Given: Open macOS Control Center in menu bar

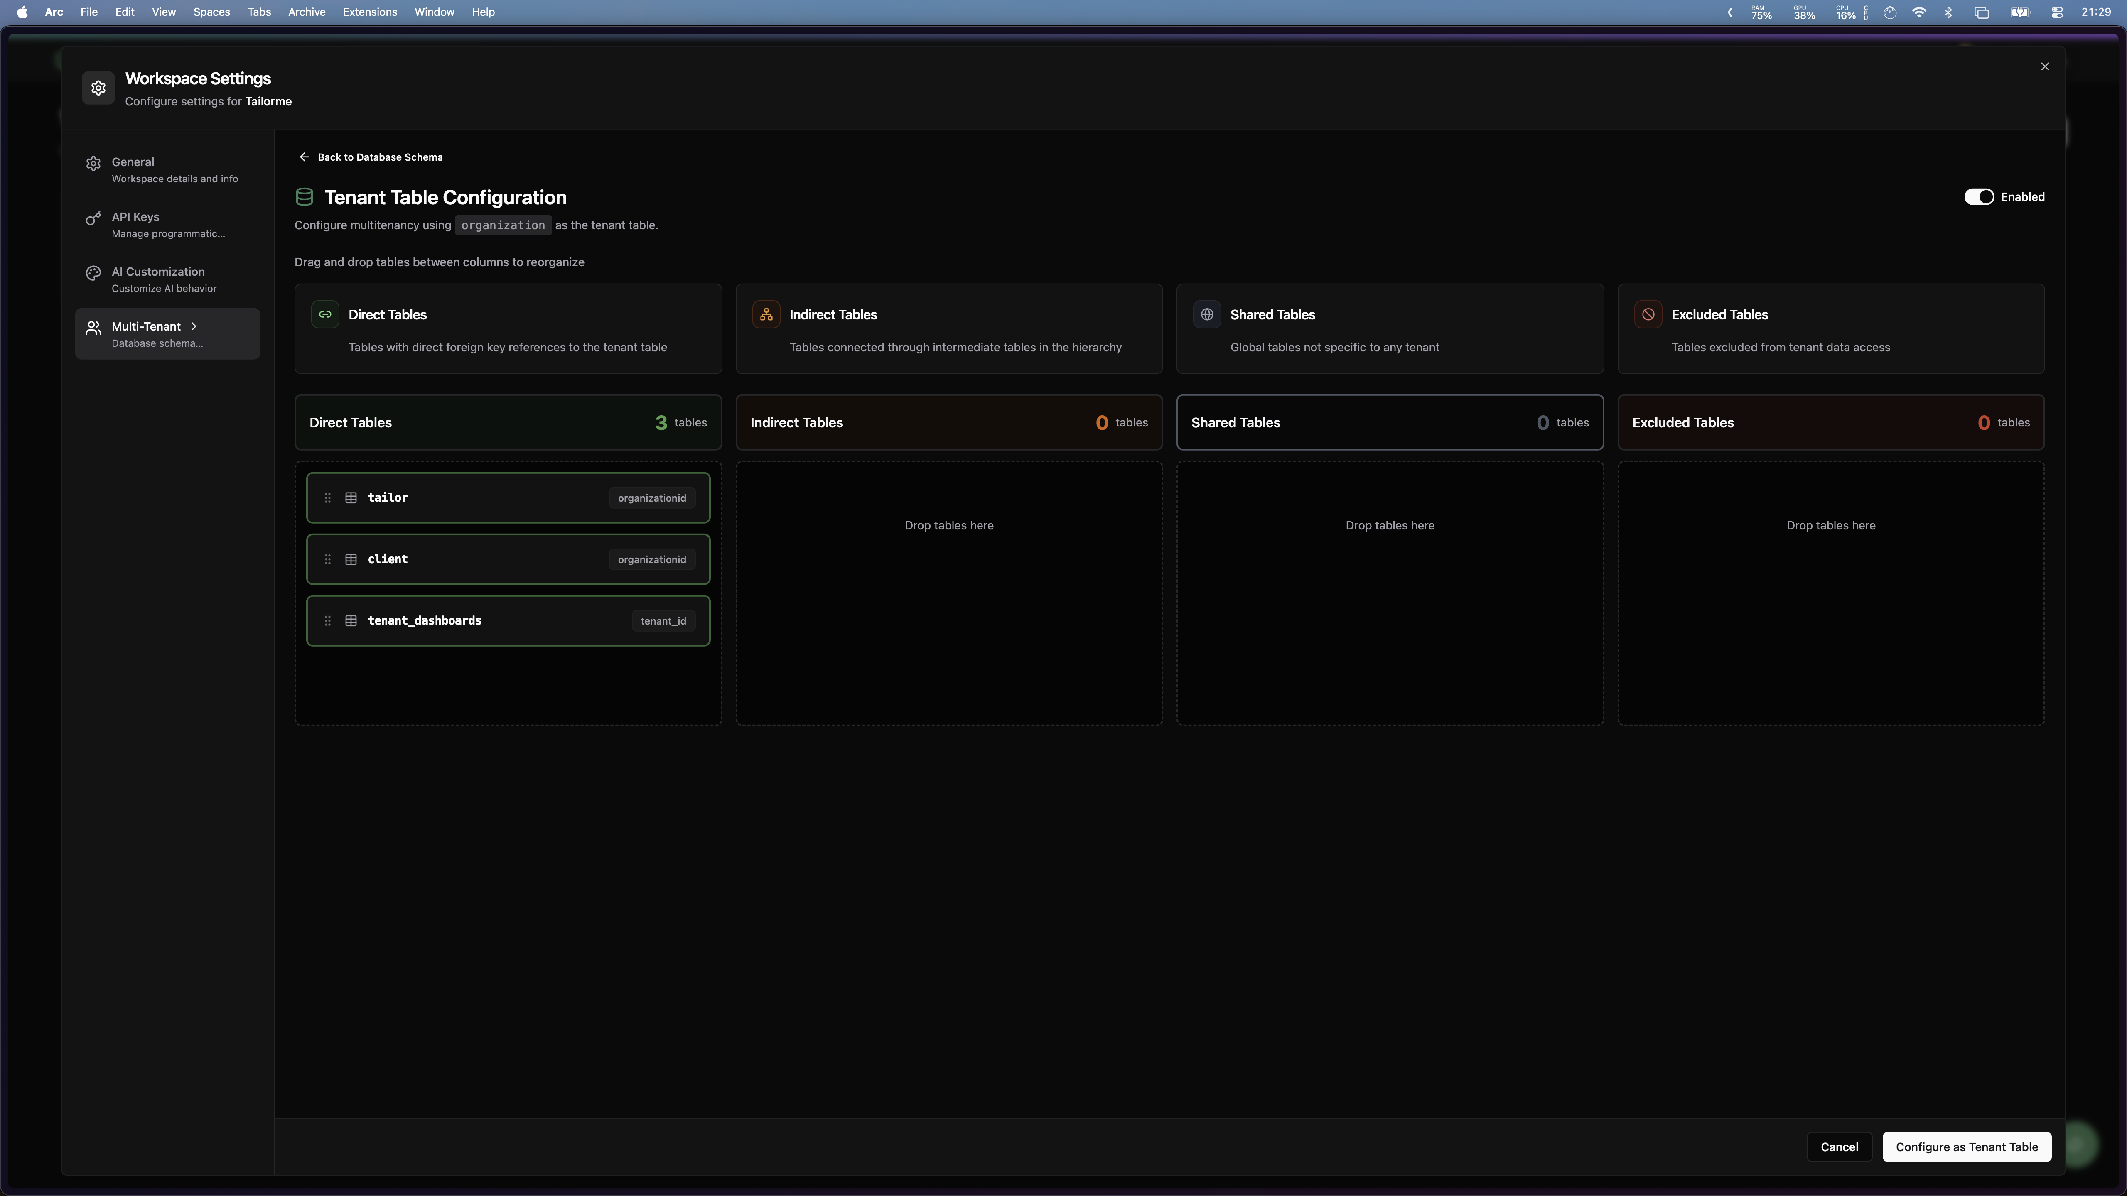Looking at the screenshot, I should point(2056,12).
